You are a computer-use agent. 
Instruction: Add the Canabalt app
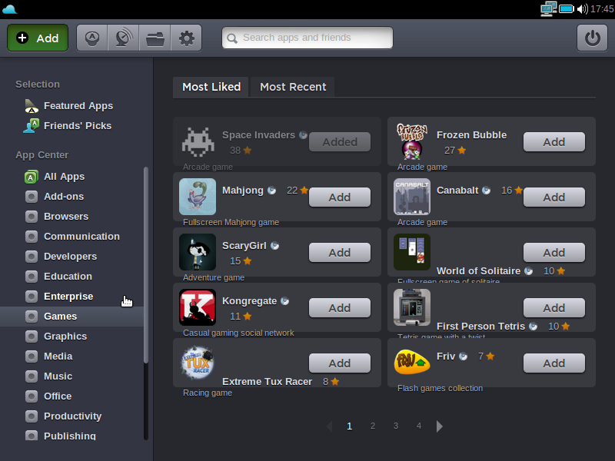553,197
